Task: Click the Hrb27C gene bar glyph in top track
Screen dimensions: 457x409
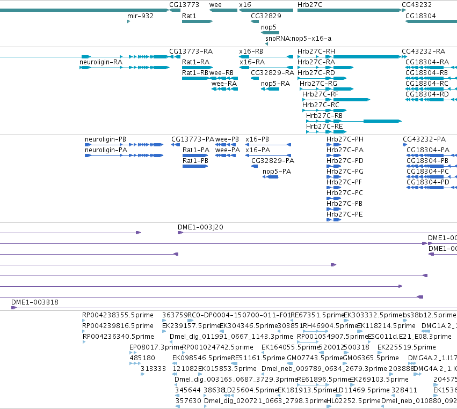Action: (x=350, y=10)
